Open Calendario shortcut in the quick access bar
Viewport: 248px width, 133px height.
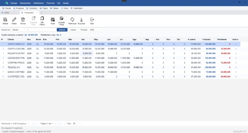[77, 8]
